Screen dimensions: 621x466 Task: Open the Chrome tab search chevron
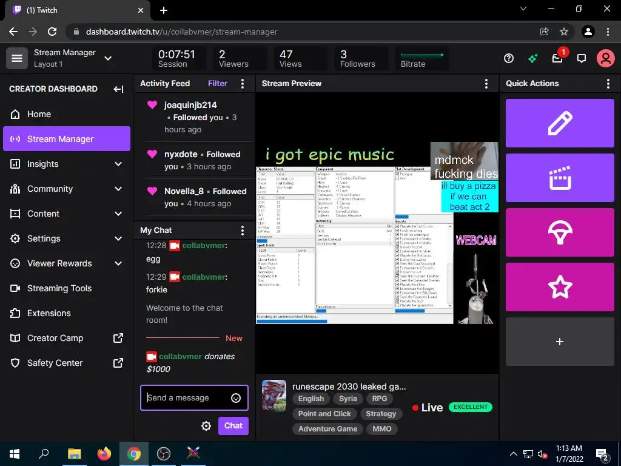(523, 8)
